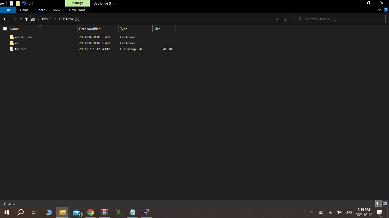Click New Folder icon in quick access toolbar

tap(18, 3)
